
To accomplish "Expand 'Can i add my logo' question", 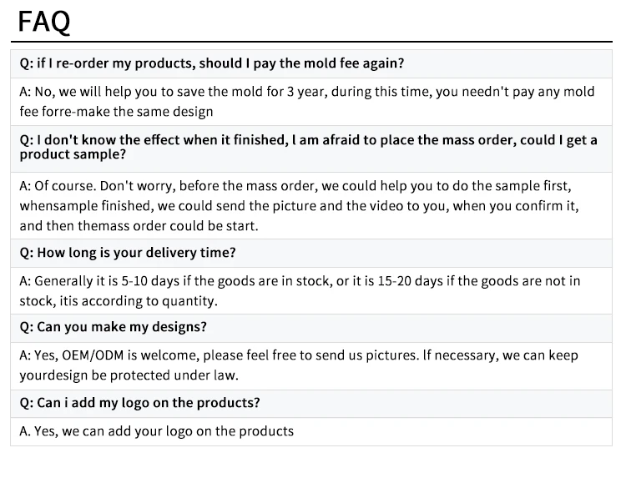I will pos(139,402).
